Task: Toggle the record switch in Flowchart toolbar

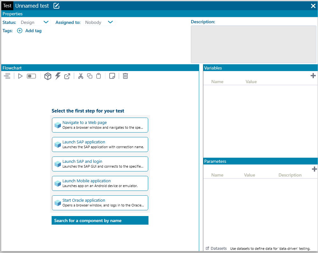Action: (x=32, y=76)
